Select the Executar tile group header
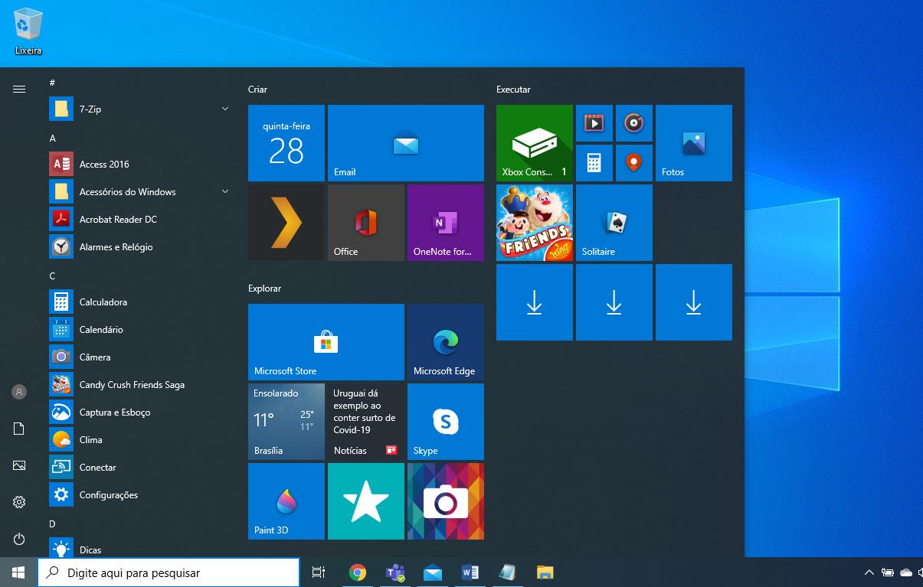This screenshot has width=923, height=587. (513, 90)
